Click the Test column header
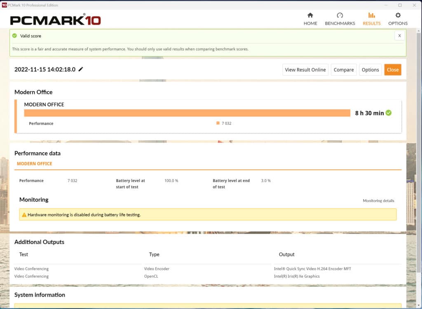The width and height of the screenshot is (422, 309). [23, 254]
